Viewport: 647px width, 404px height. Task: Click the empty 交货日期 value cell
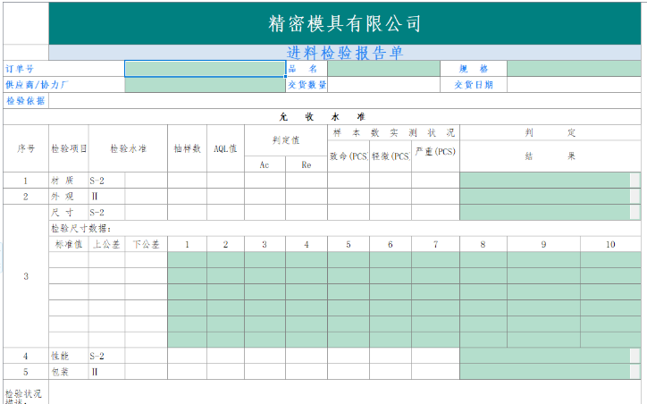[574, 85]
